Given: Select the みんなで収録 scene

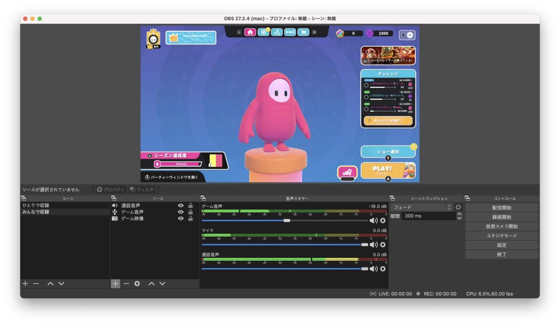Looking at the screenshot, I should click(65, 212).
